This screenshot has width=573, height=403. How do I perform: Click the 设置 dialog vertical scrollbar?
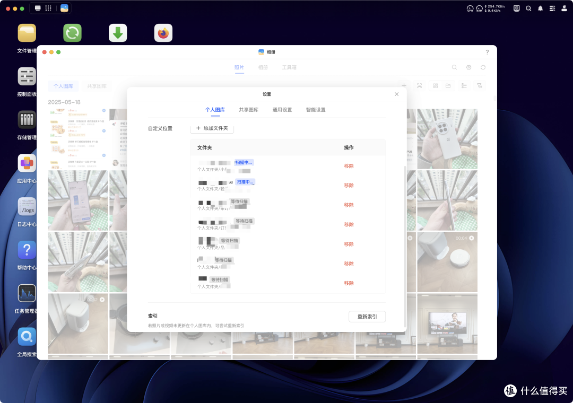pyautogui.click(x=404, y=246)
